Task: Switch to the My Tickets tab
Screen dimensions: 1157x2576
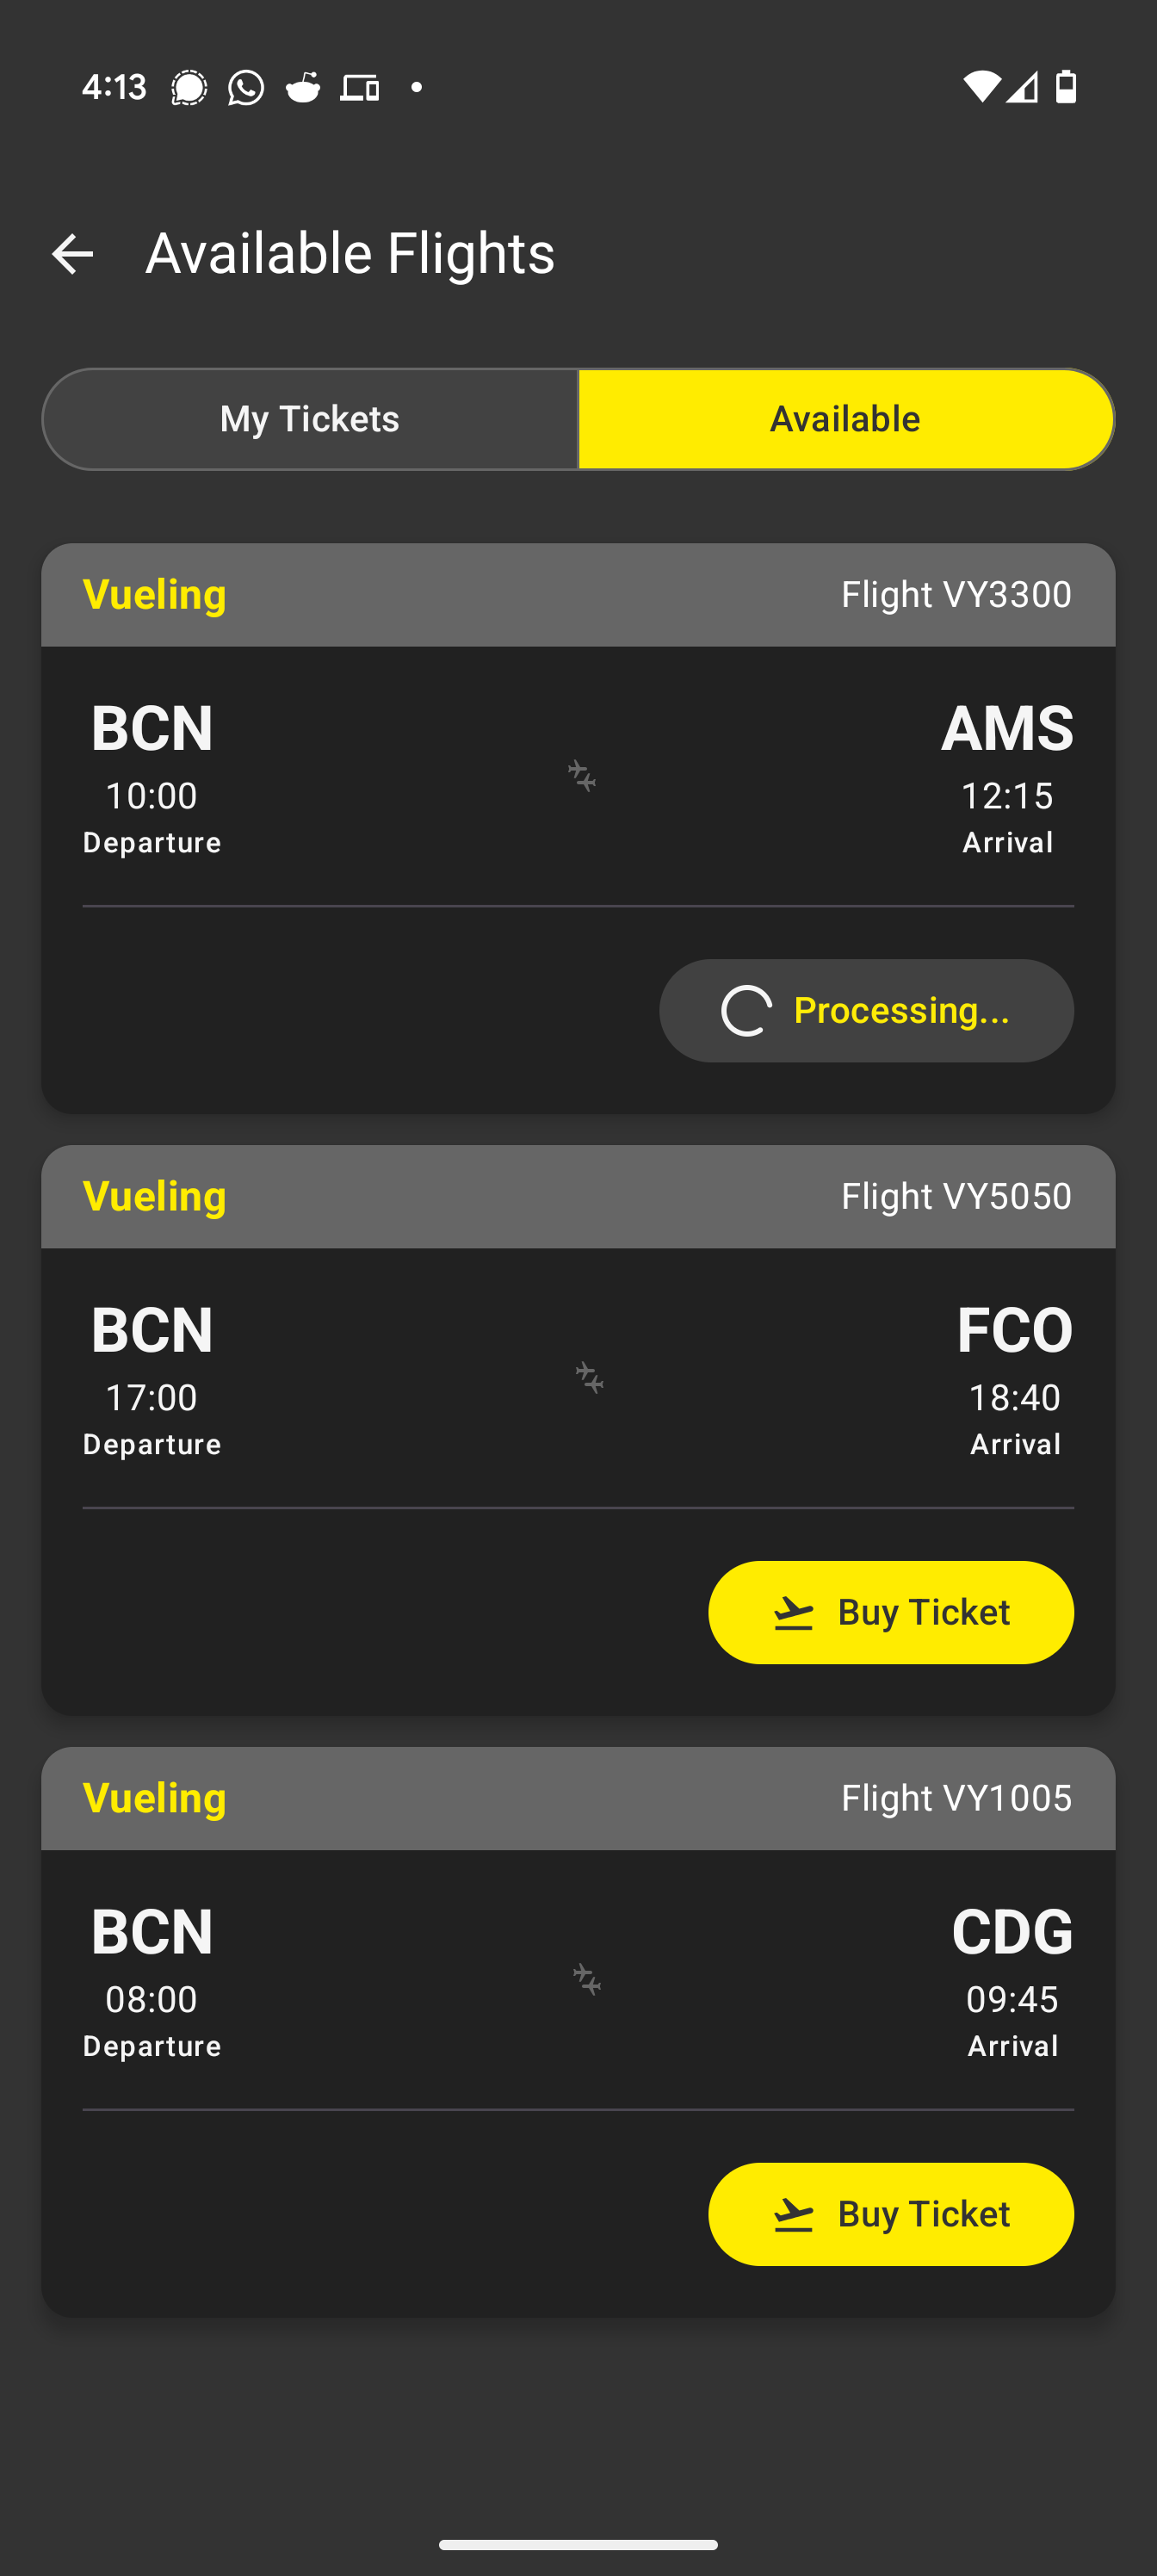Action: [310, 419]
